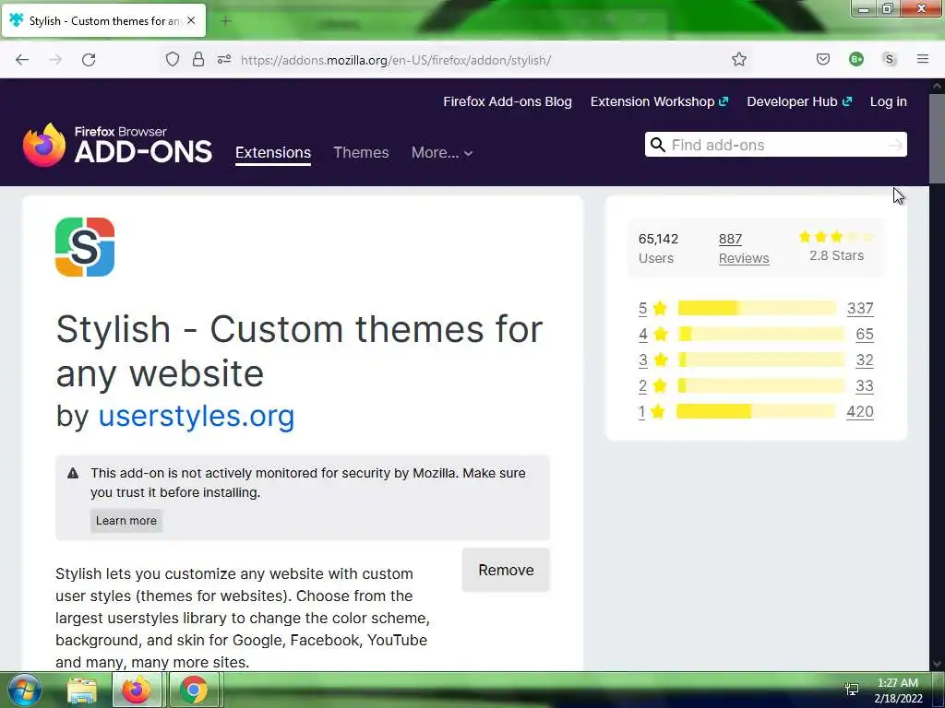
Task: Open the 33 two-star count
Action: [865, 386]
